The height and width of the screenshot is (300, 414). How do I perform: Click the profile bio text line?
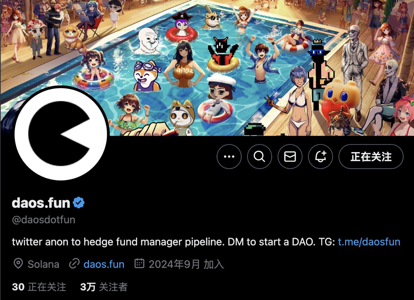206,242
